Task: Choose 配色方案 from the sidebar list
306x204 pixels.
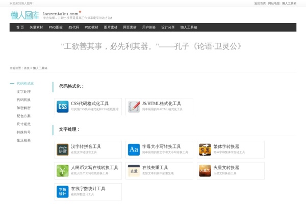Action: [x=23, y=116]
